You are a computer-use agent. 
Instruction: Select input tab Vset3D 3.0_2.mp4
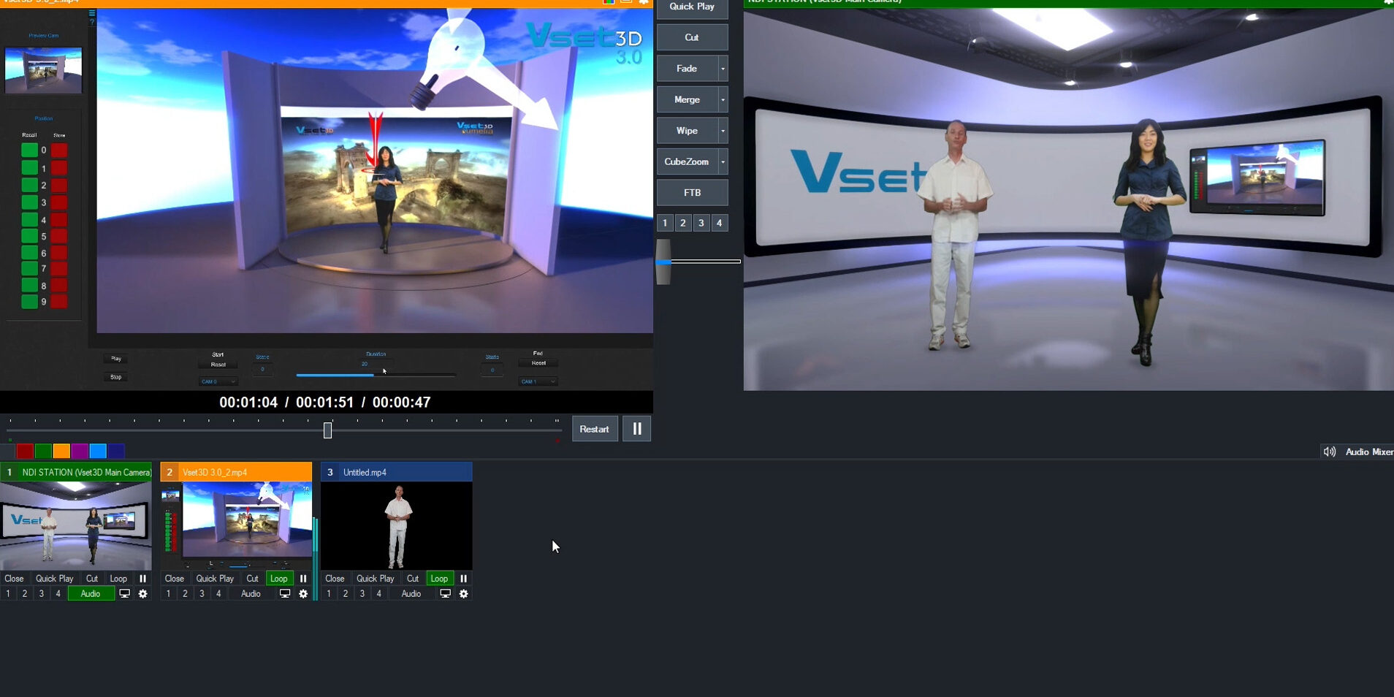click(x=236, y=472)
